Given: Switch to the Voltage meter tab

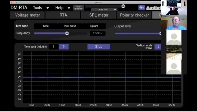Looking at the screenshot, I should click(27, 15).
